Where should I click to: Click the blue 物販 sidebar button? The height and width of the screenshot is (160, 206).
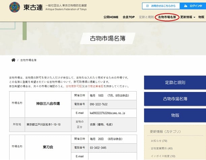click(175, 115)
